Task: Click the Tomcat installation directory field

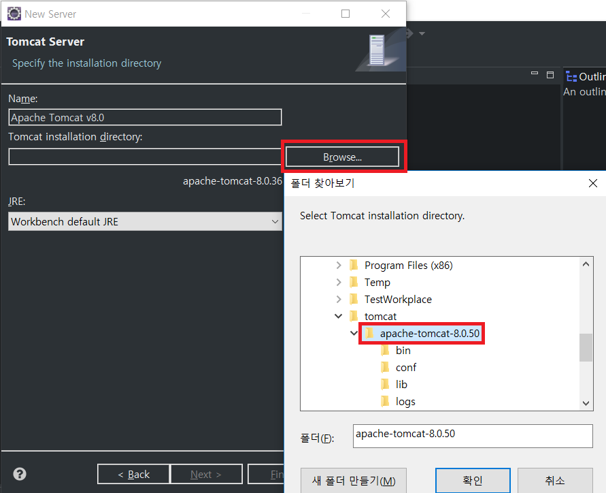Action: click(x=146, y=157)
